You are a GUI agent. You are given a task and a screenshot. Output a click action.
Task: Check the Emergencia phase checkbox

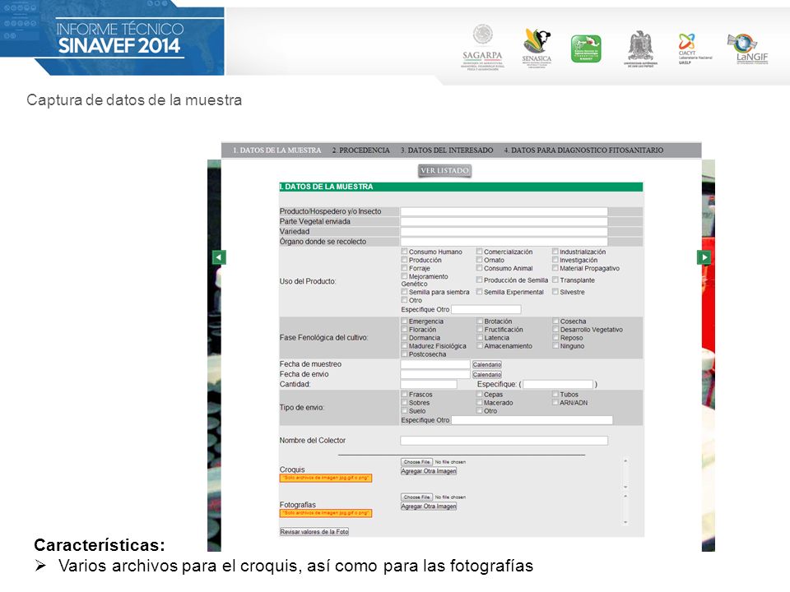click(404, 321)
